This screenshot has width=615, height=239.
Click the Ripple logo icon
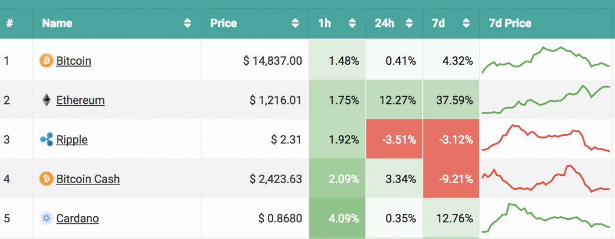[x=46, y=139]
